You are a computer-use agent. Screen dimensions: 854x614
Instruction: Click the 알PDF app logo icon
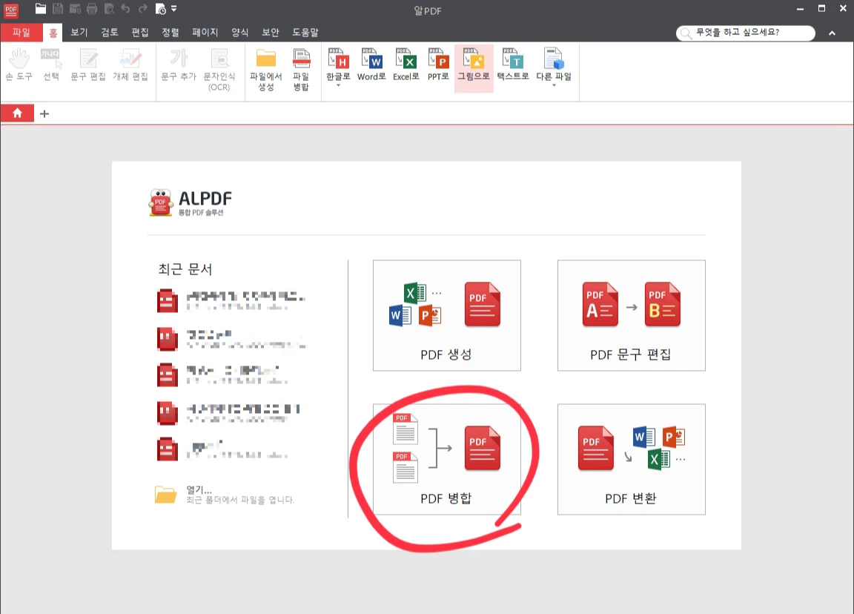11,10
